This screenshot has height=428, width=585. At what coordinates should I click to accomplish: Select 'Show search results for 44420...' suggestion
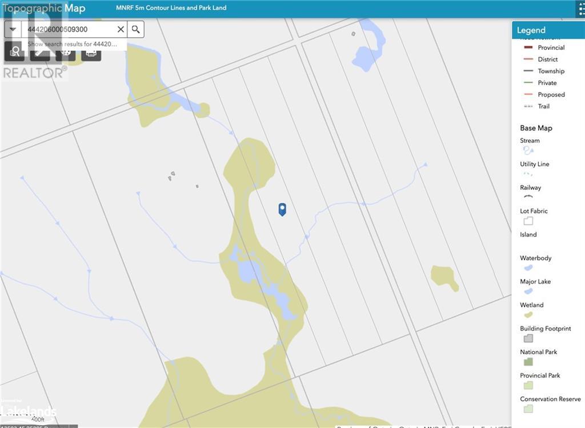click(x=72, y=44)
